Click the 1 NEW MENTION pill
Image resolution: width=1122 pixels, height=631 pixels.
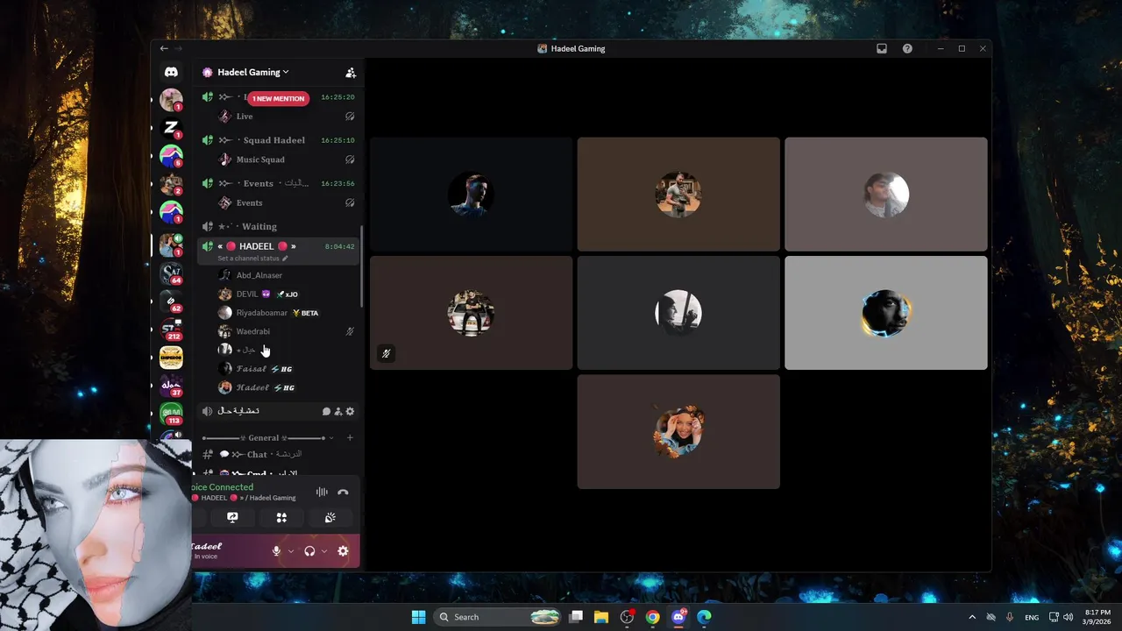coord(278,99)
